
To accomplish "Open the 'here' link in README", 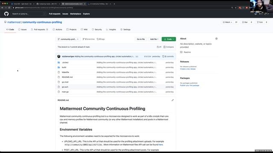I will pyautogui.click(x=160, y=144).
